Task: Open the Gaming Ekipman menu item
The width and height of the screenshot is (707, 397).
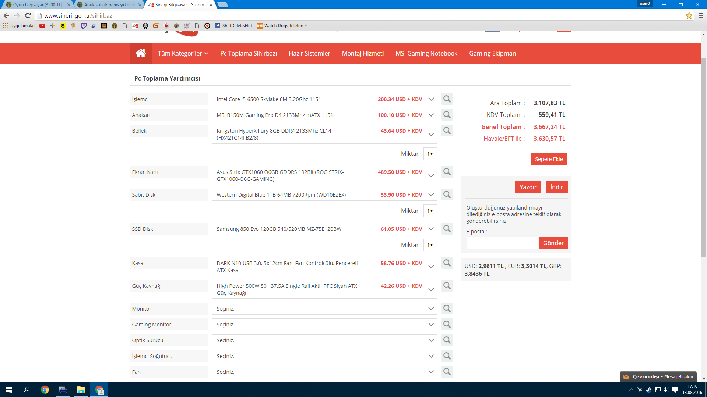Action: (x=492, y=53)
